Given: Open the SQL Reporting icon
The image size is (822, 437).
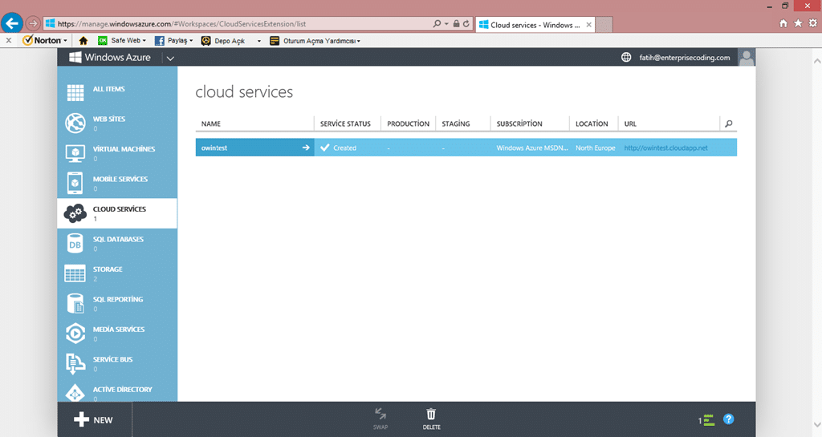Looking at the screenshot, I should pyautogui.click(x=75, y=304).
